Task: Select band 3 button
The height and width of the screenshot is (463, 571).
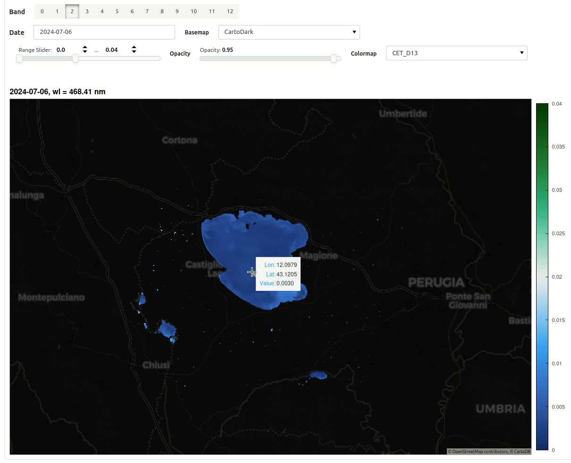Action: [87, 11]
